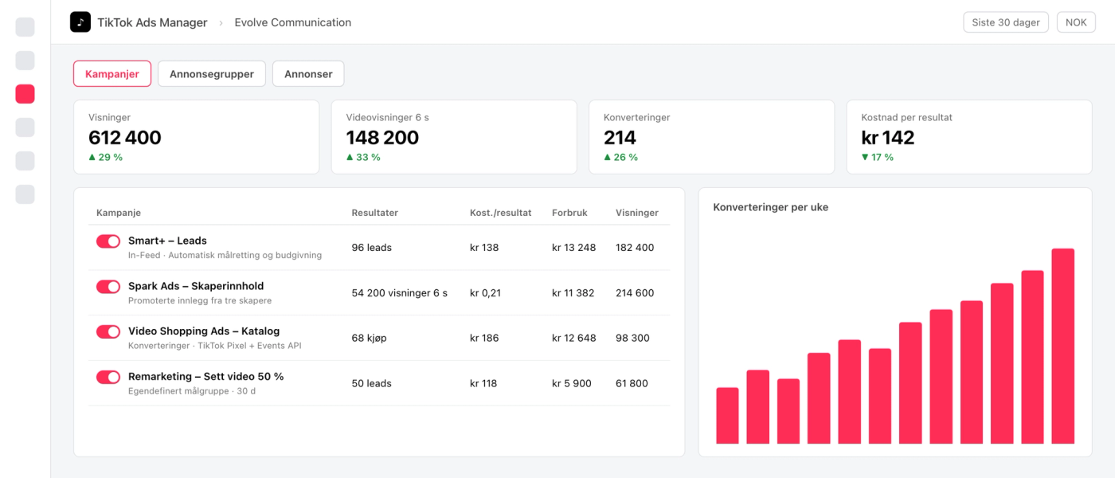The image size is (1115, 478).
Task: Open Remarketing – Sett video 50 % name
Action: click(x=206, y=377)
